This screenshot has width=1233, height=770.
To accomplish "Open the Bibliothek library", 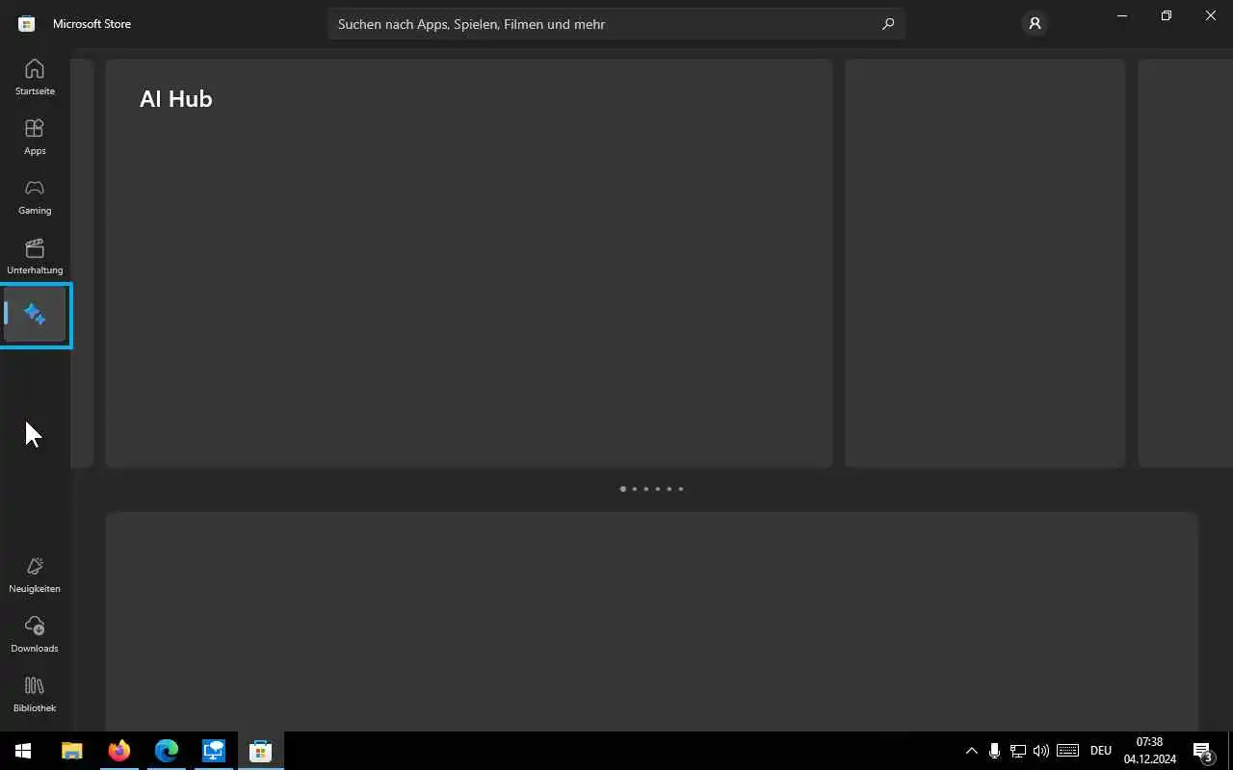I will (x=35, y=694).
